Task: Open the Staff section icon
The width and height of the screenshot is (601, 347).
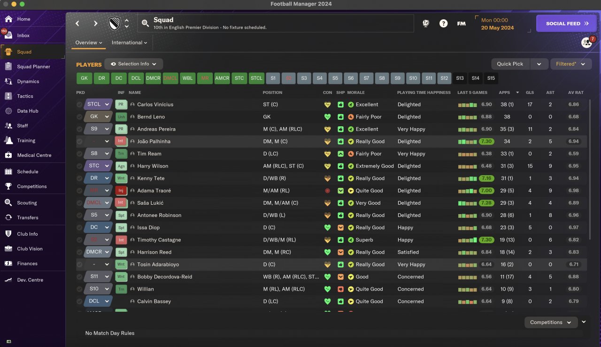Action: (8, 126)
